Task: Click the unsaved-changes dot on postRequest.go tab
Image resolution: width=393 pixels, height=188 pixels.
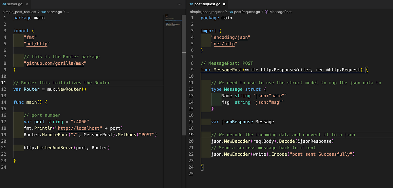Action: [224, 4]
